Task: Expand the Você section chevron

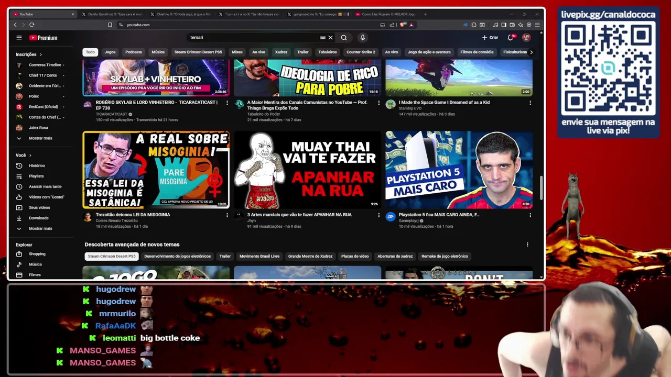Action: click(30, 156)
